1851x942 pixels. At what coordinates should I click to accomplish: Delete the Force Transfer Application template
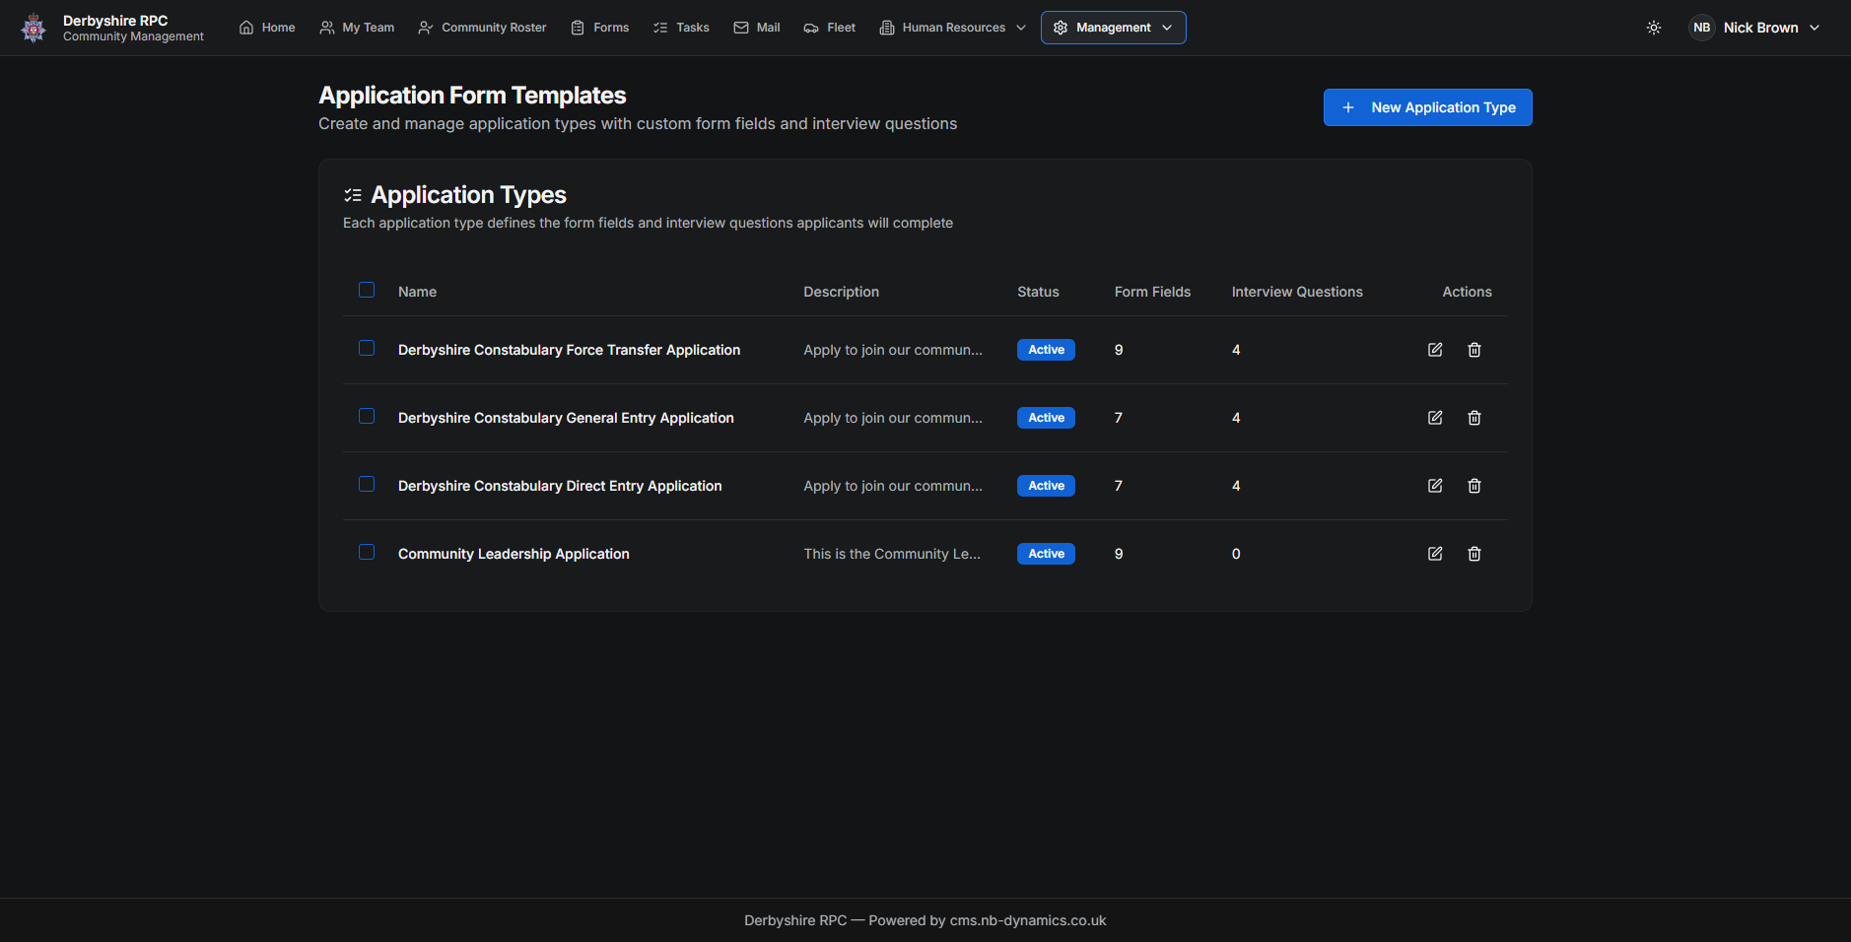point(1474,350)
